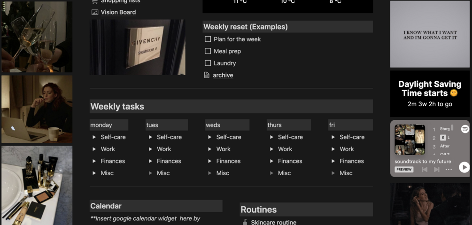
Task: Expand the tues Work toggle
Action: (150, 149)
